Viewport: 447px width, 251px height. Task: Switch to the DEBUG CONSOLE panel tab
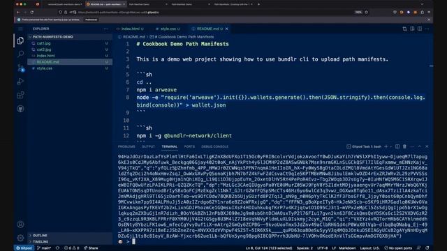pos(214,146)
